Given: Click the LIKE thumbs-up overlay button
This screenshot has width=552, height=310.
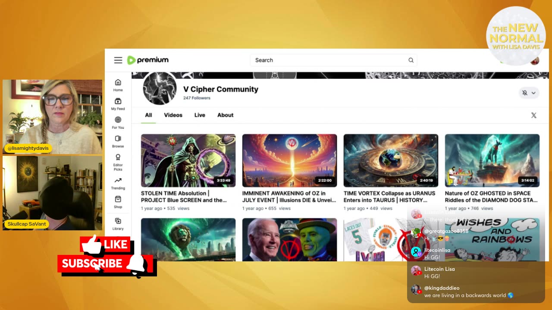Looking at the screenshot, I should pos(105,245).
